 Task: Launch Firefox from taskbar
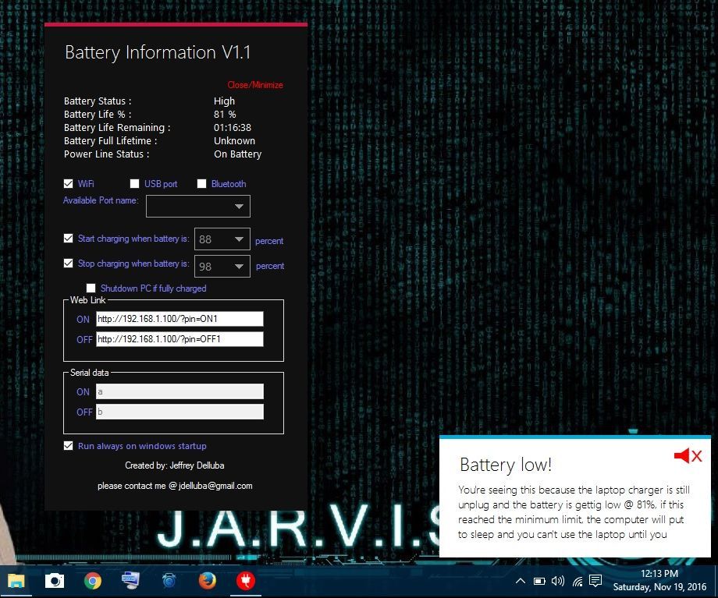[208, 581]
